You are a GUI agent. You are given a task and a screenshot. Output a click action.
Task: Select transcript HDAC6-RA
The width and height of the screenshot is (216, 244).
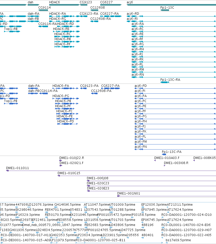58,14
